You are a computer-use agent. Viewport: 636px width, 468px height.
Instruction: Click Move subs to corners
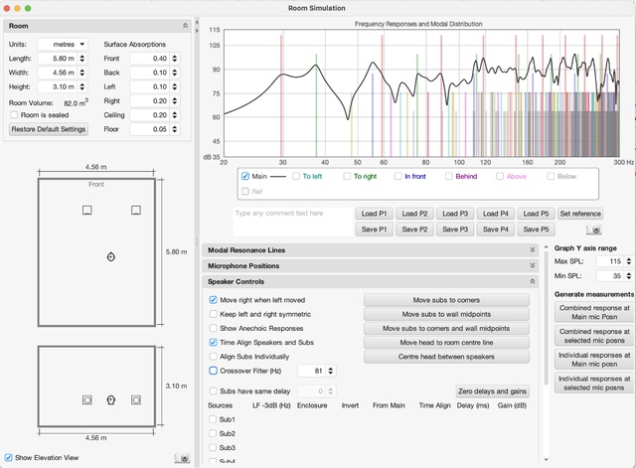446,300
